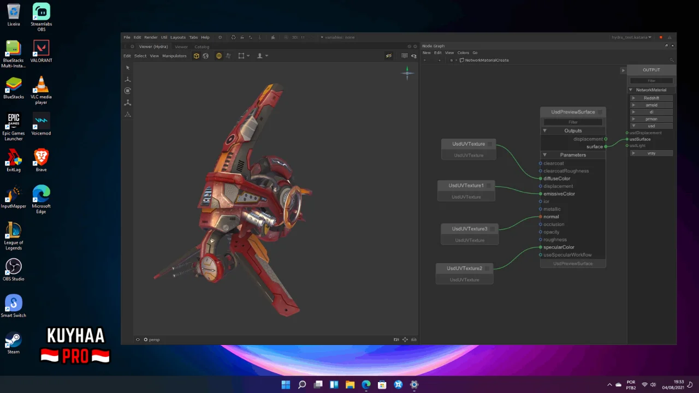This screenshot has width=699, height=393.
Task: Click the search magnifier in Node Graph
Action: pyautogui.click(x=672, y=60)
